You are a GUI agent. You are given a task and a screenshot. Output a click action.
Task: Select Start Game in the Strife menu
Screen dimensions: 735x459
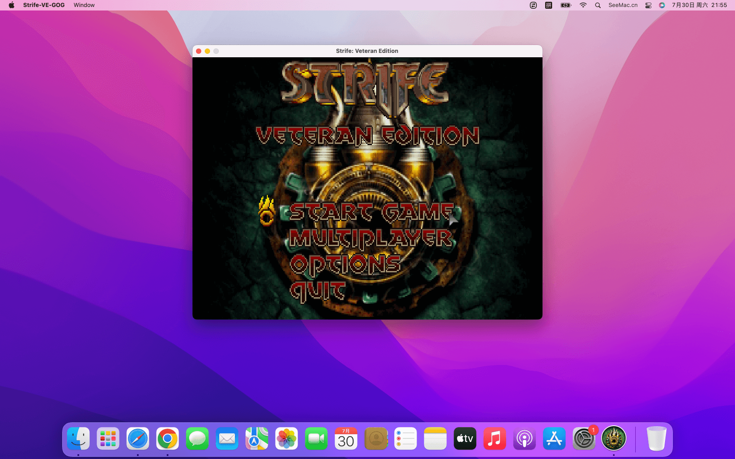[372, 213]
